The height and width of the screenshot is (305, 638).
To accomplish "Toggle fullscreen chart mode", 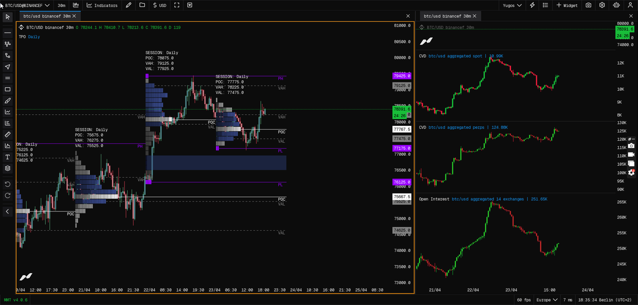I will click(176, 5).
